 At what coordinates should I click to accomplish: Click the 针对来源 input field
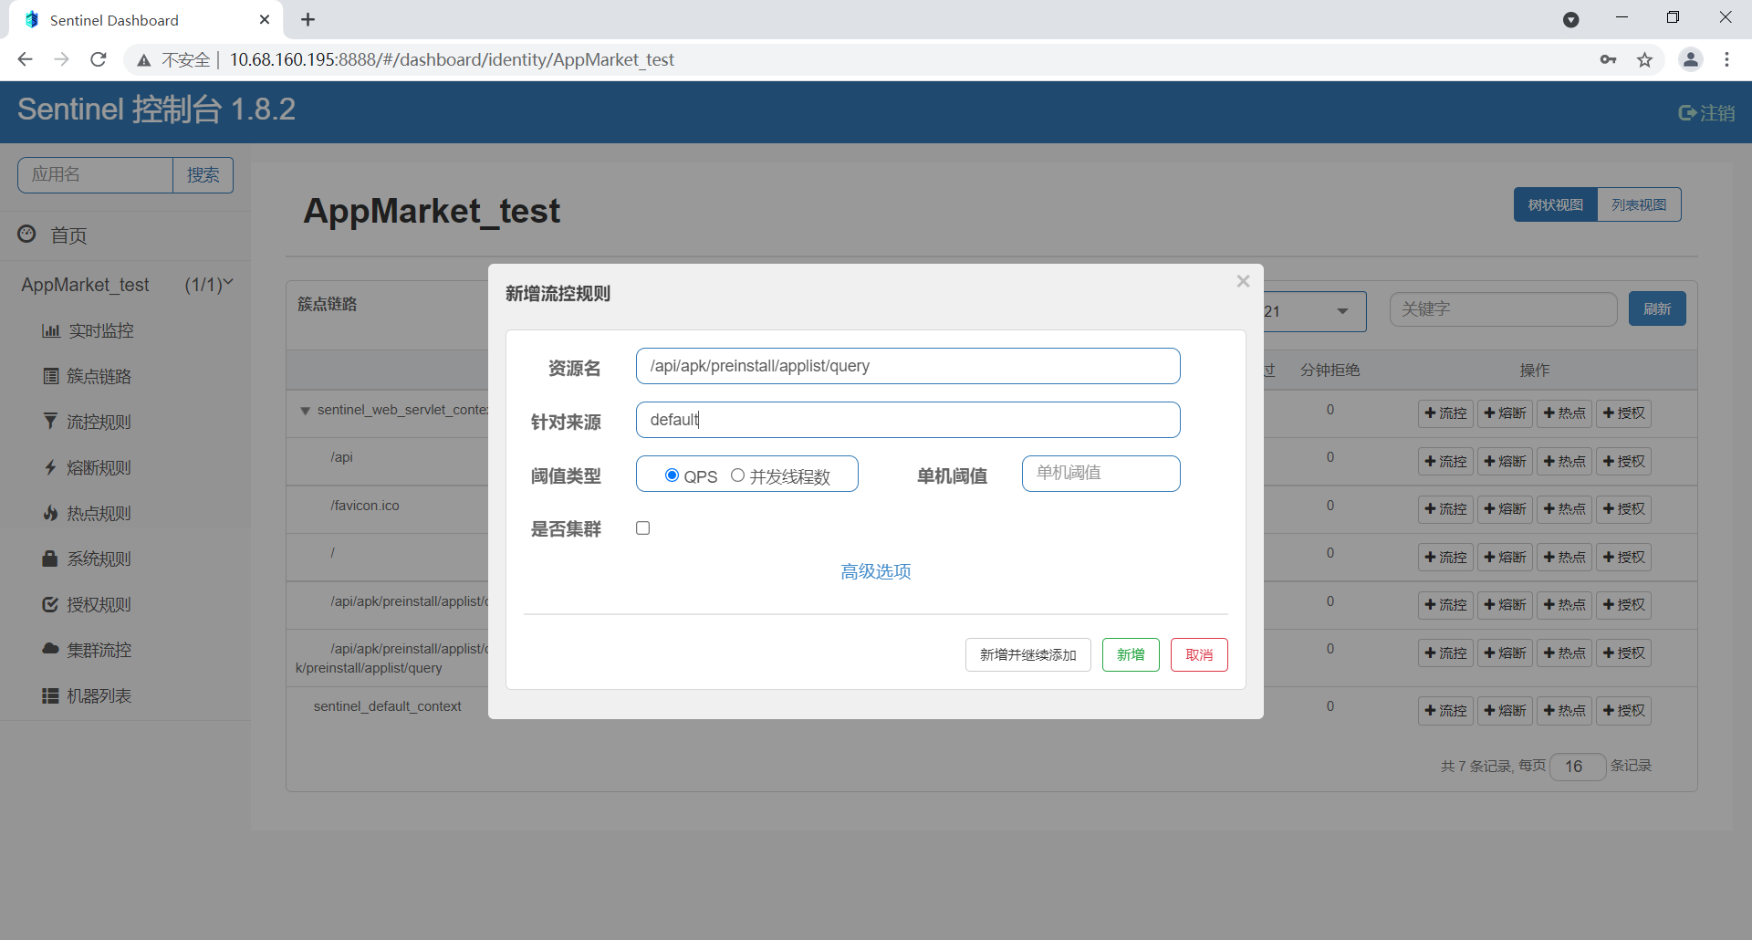(908, 420)
